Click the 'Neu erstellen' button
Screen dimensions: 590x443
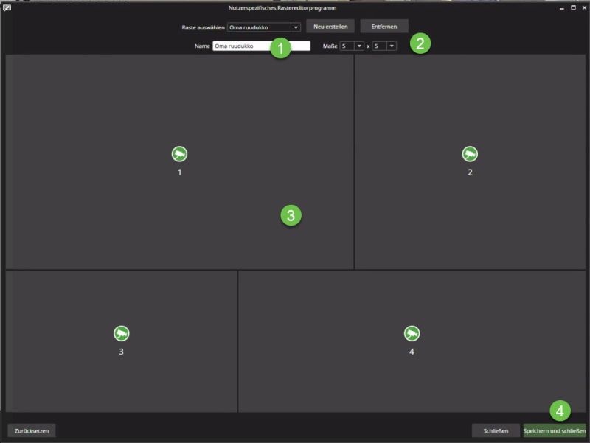click(x=330, y=27)
